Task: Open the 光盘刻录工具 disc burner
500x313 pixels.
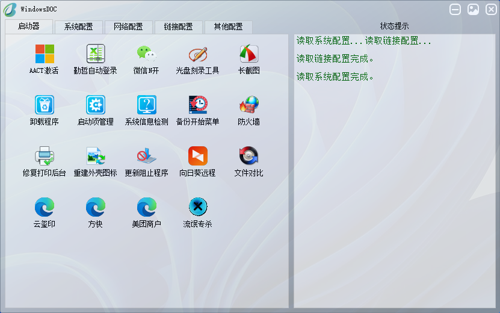Action: (x=198, y=54)
